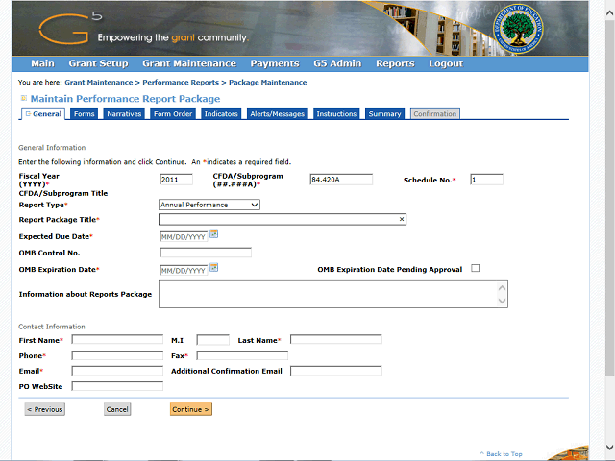This screenshot has width=615, height=461.
Task: Click the M.I field
Action: pos(213,339)
